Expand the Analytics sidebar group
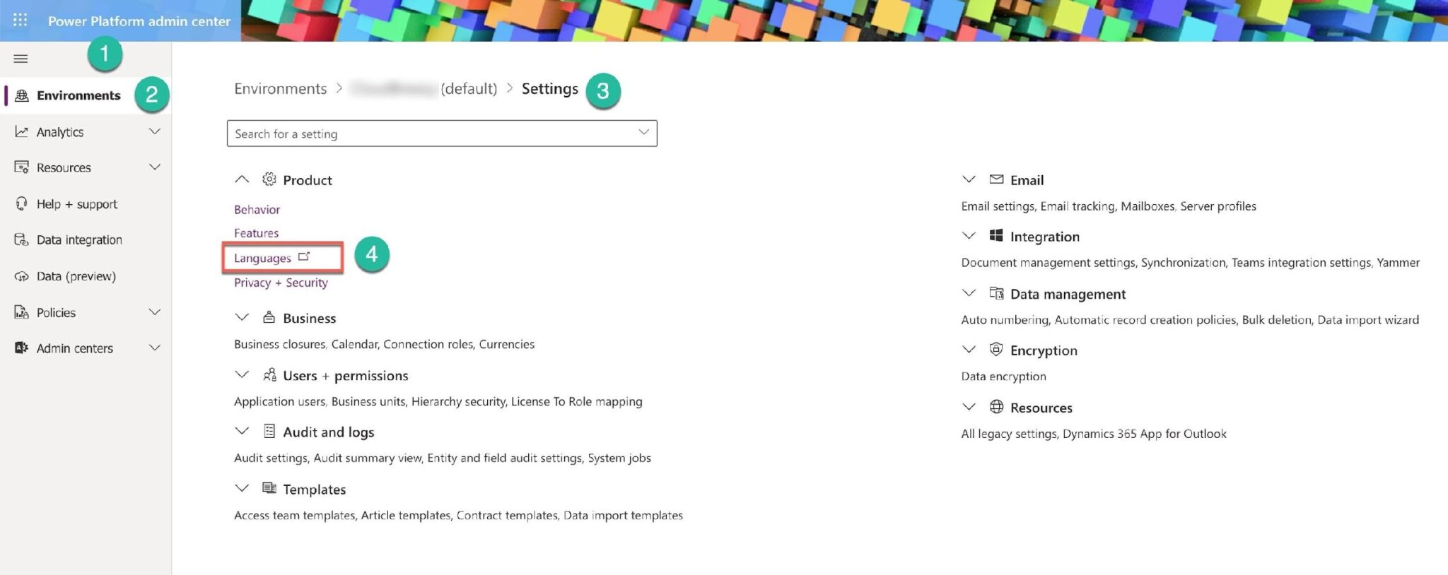This screenshot has height=575, width=1448. pos(155,131)
